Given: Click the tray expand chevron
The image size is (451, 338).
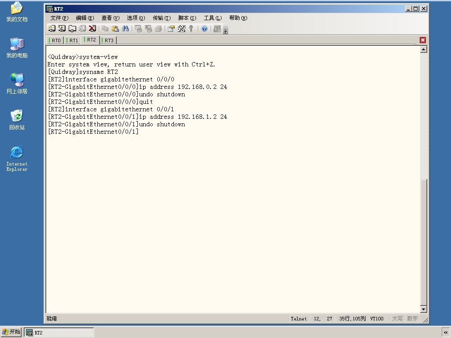Looking at the screenshot, I should pos(446,332).
